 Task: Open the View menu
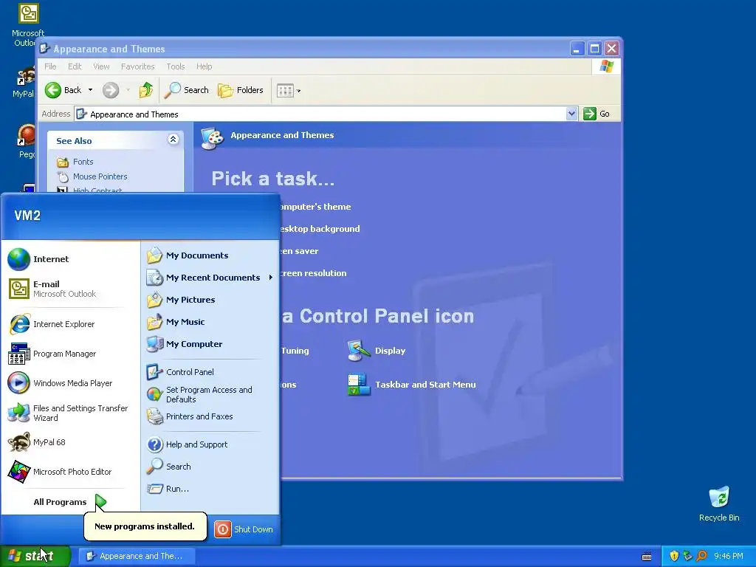(x=101, y=66)
